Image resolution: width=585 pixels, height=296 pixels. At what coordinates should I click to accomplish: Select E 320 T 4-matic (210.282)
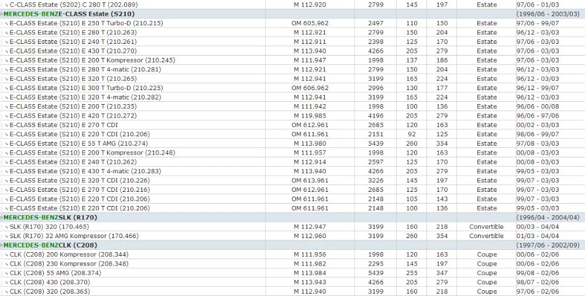coord(85,98)
